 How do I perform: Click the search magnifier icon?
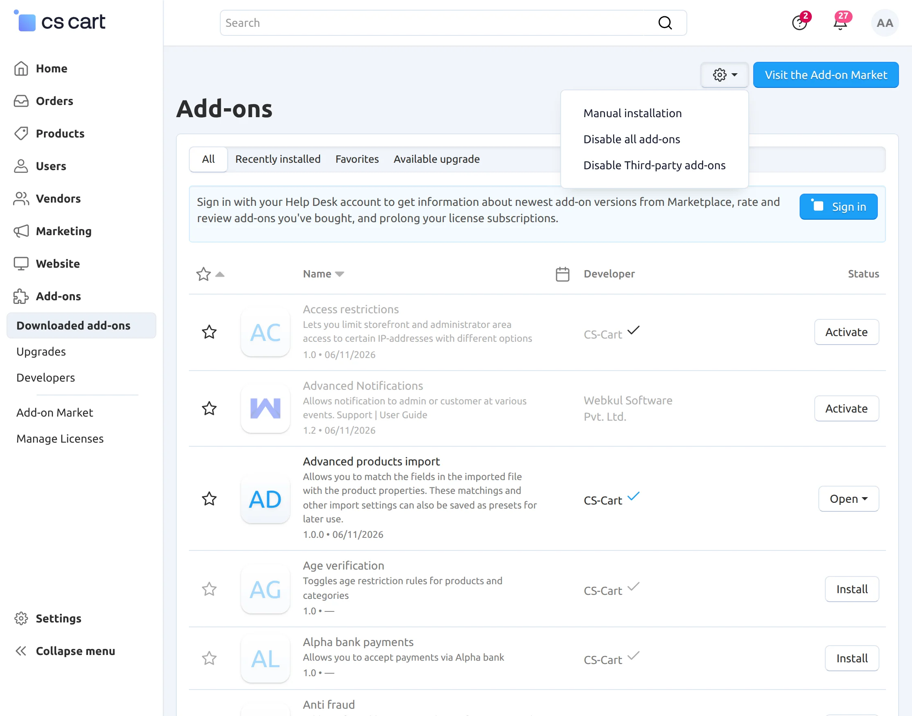[665, 23]
